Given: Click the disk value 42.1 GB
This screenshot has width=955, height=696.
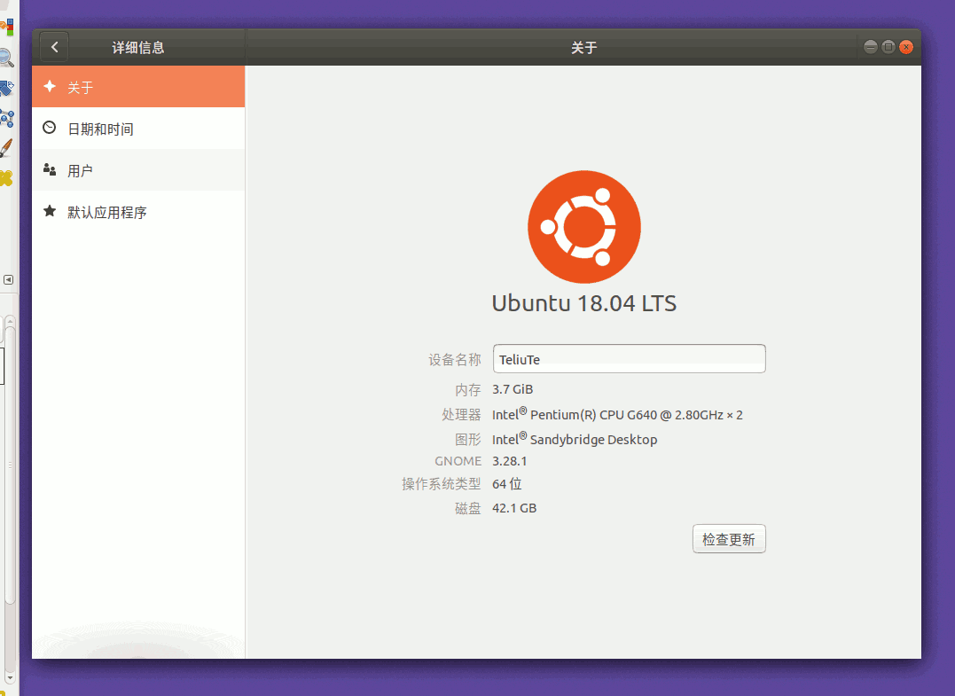Looking at the screenshot, I should point(514,508).
